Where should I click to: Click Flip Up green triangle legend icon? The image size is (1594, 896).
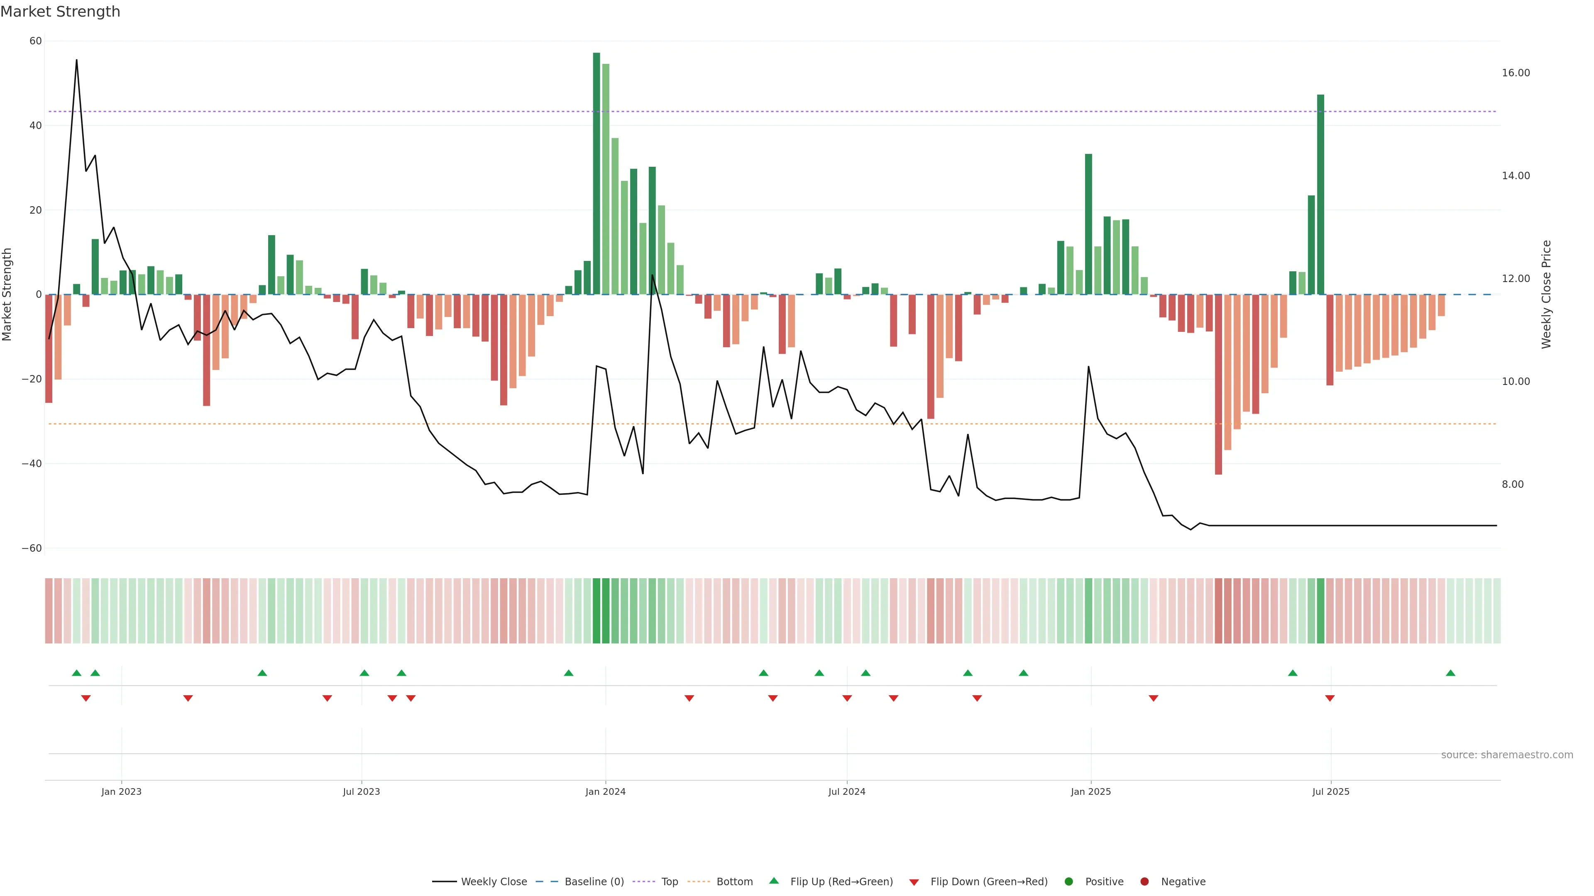point(773,881)
